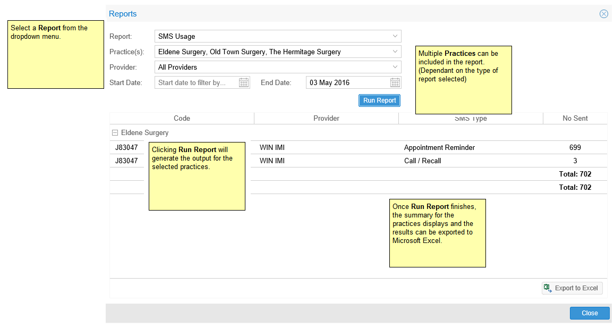
Task: Open the End Date calendar picker icon
Action: click(395, 82)
